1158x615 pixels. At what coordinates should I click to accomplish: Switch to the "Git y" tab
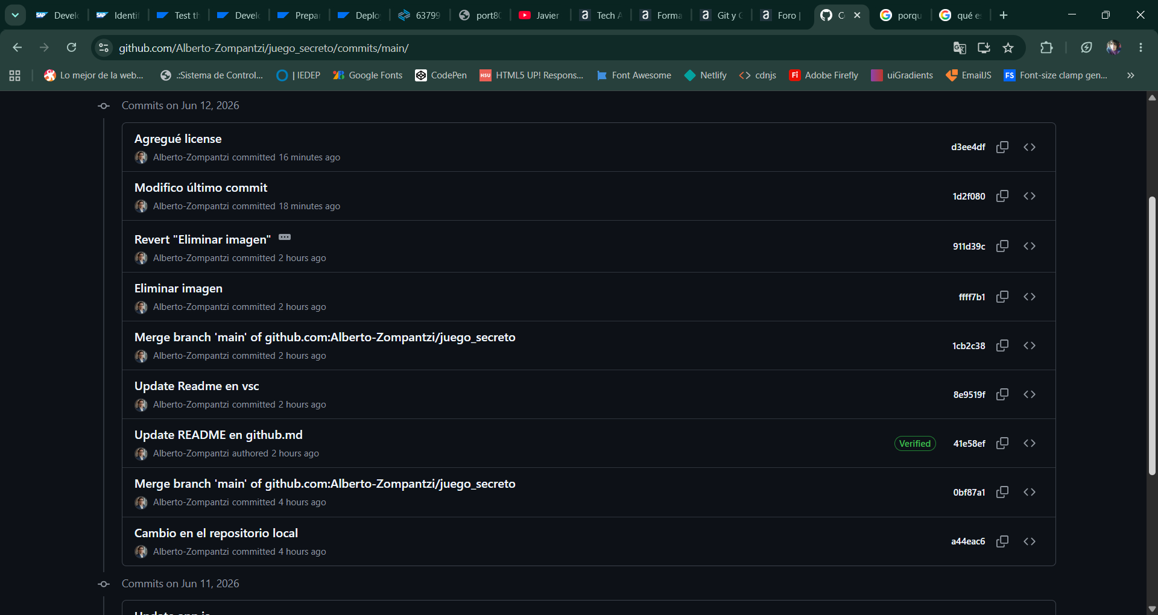[722, 15]
